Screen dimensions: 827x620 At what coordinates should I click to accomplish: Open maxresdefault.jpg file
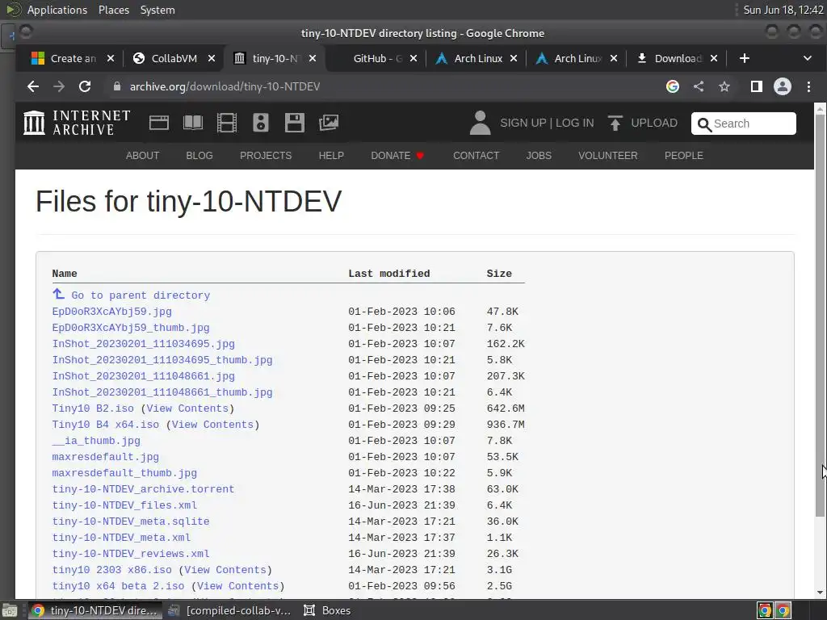tap(106, 457)
